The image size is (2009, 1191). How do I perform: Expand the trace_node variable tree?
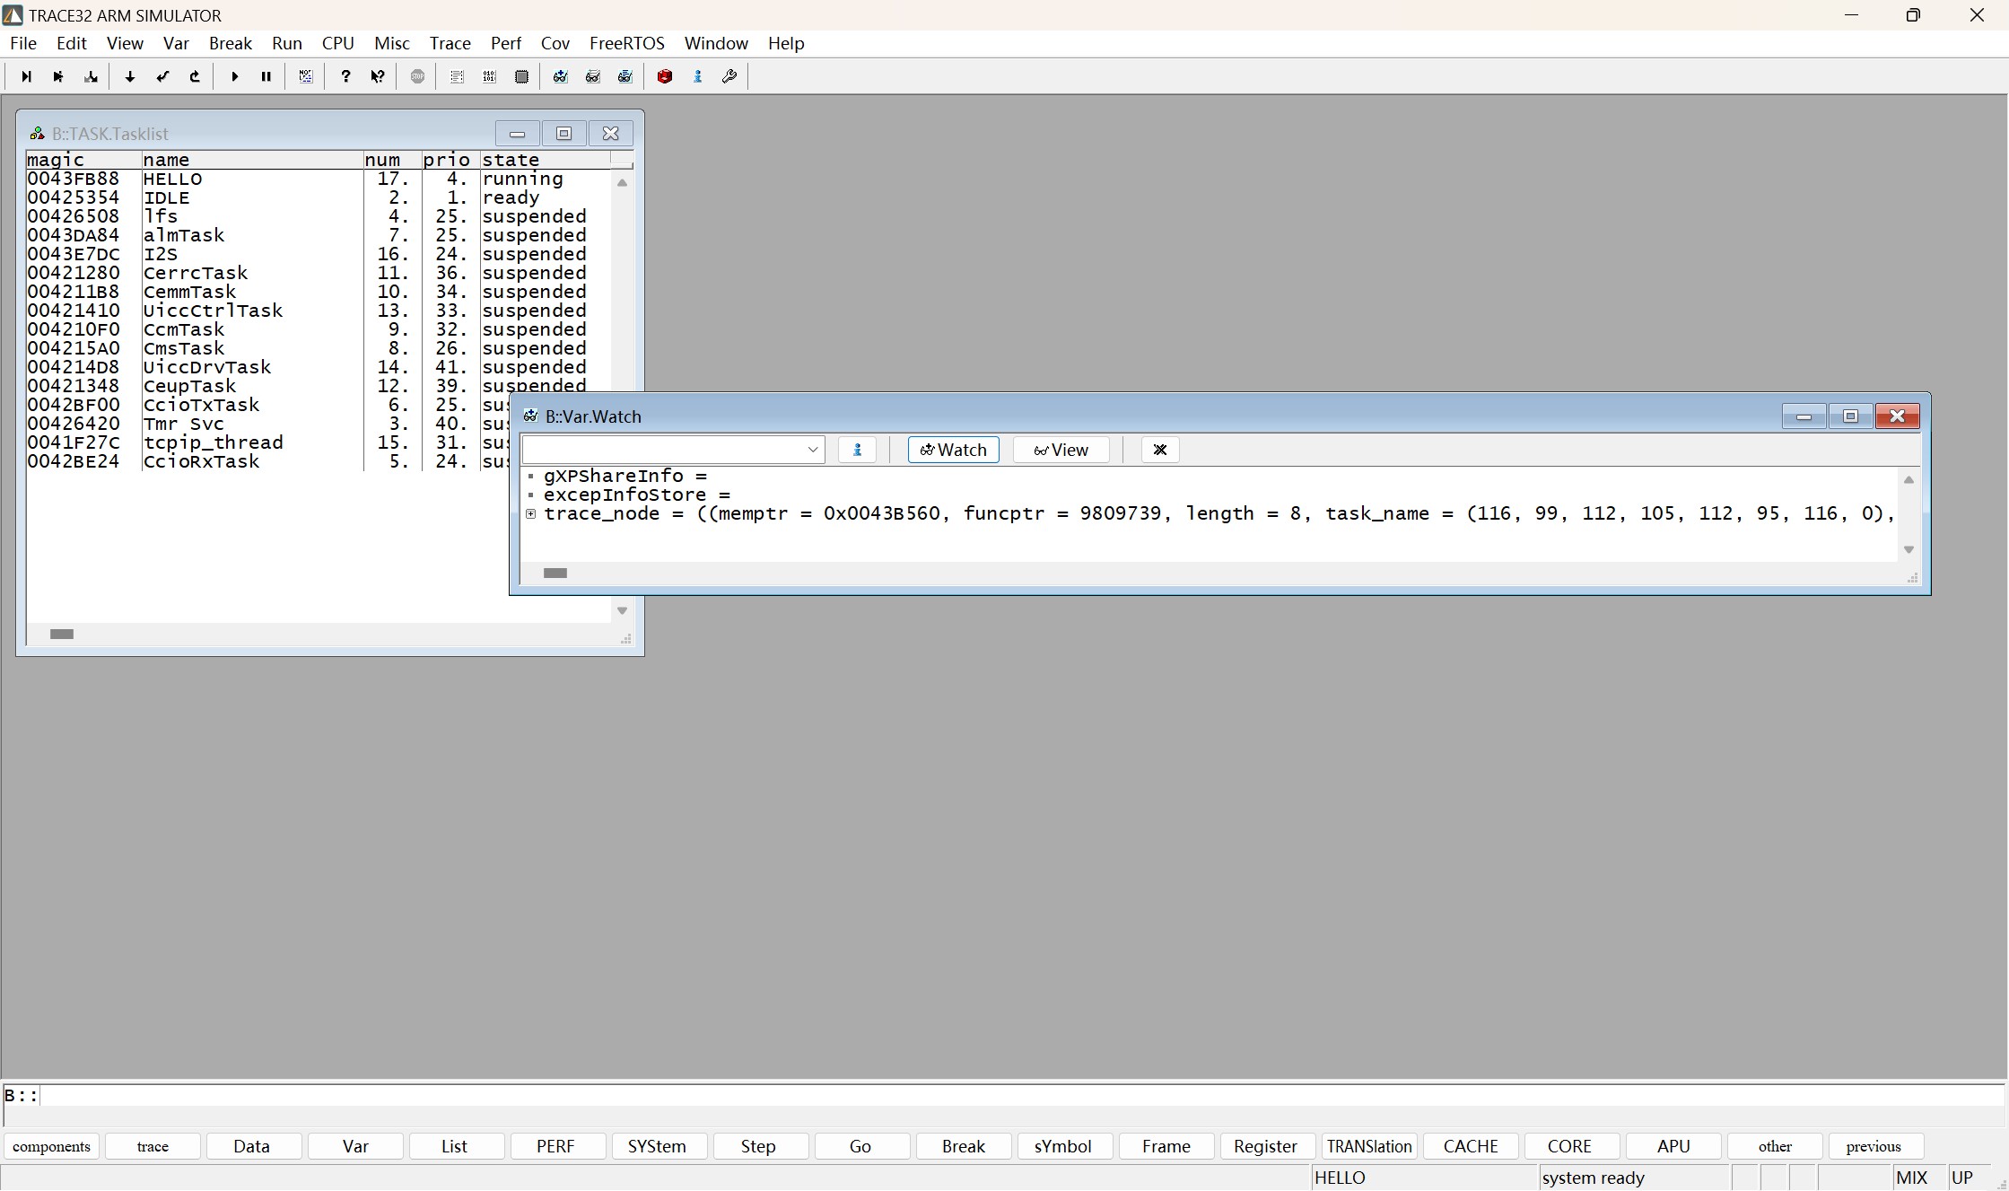tap(531, 513)
